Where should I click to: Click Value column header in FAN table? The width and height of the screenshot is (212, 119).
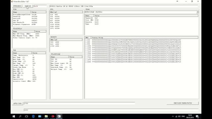39,53
